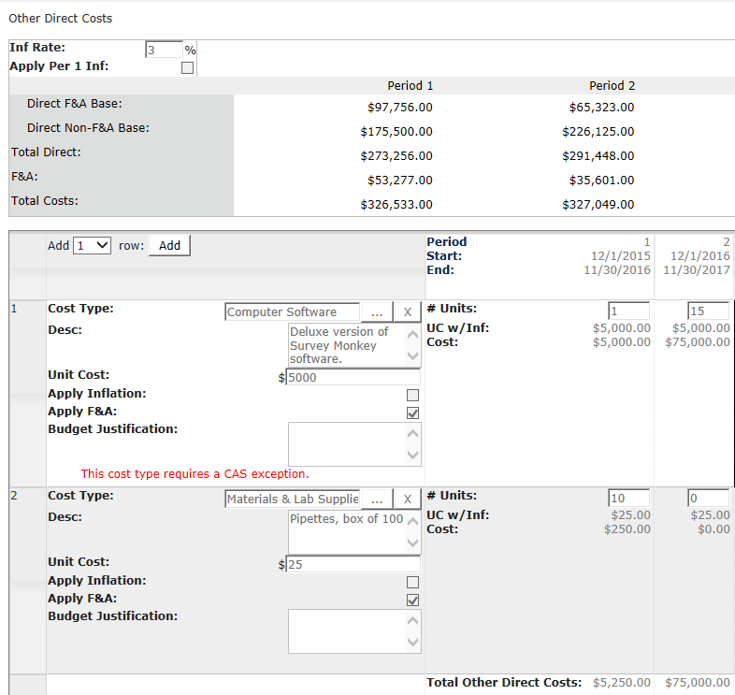
Task: Click the Inf Rate input field
Action: click(x=163, y=50)
